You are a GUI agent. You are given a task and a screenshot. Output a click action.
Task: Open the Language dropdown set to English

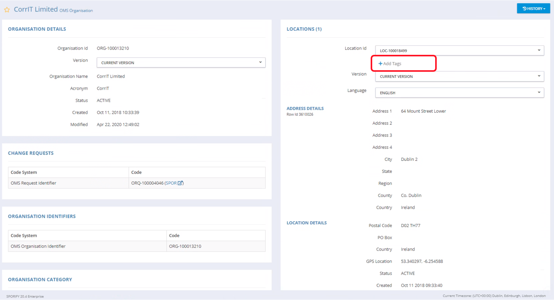(459, 93)
